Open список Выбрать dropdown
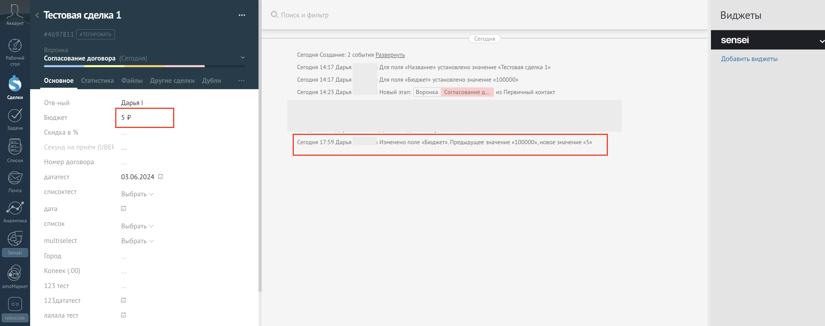 point(137,226)
